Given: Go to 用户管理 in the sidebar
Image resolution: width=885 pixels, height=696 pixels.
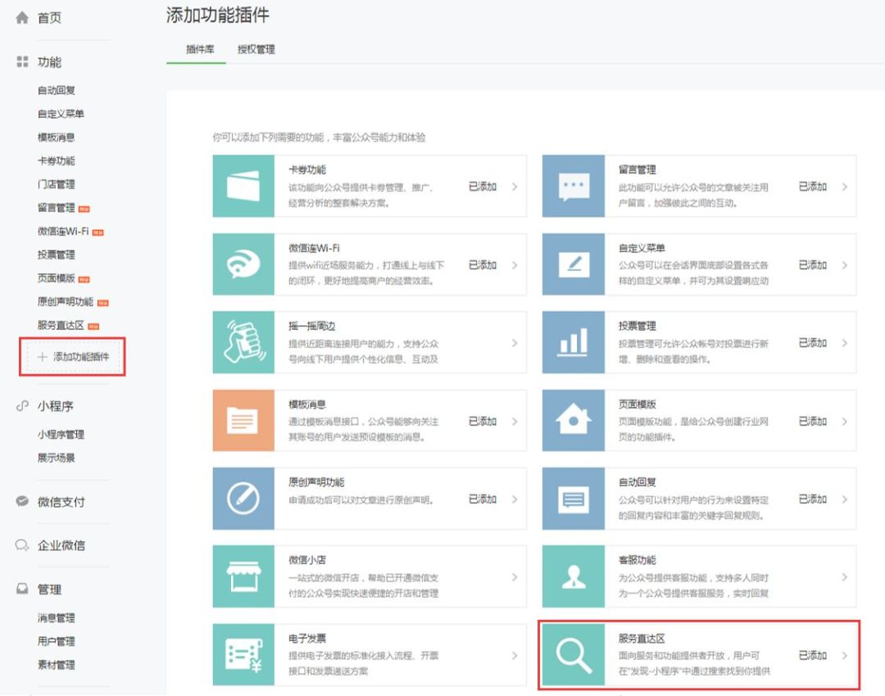Looking at the screenshot, I should coord(57,641).
